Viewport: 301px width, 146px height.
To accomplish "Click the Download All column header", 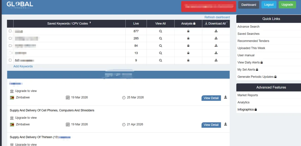I will click(x=216, y=23).
